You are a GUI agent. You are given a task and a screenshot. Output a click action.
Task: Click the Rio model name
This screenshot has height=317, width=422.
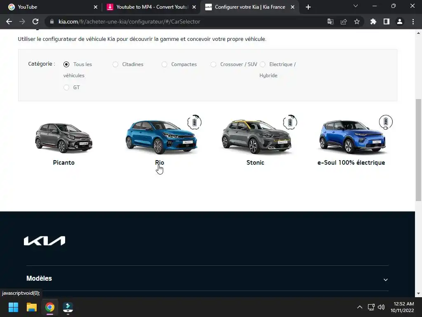click(159, 163)
